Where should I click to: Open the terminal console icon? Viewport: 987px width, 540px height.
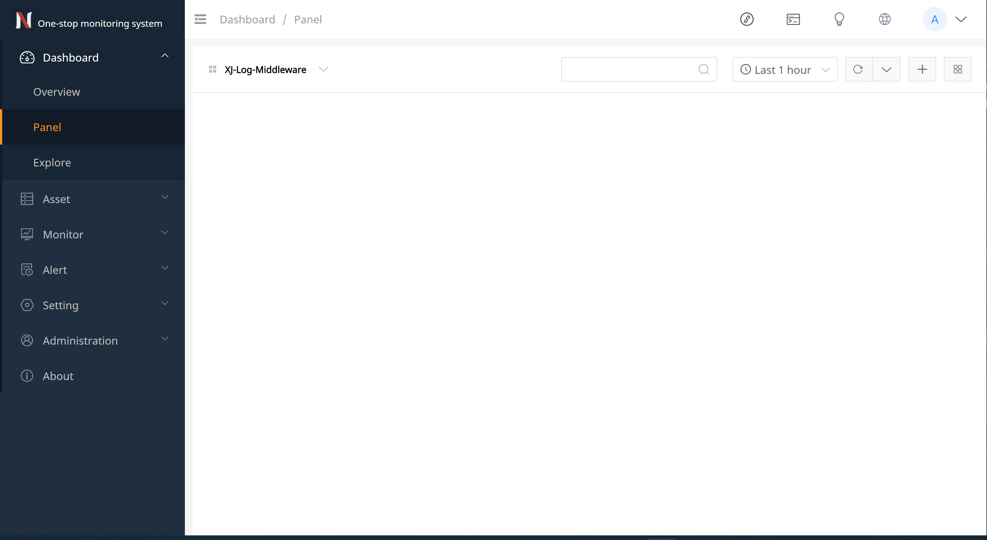(x=793, y=19)
